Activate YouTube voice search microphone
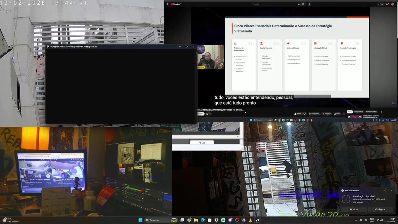The width and height of the screenshot is (398, 224). pos(309,4)
